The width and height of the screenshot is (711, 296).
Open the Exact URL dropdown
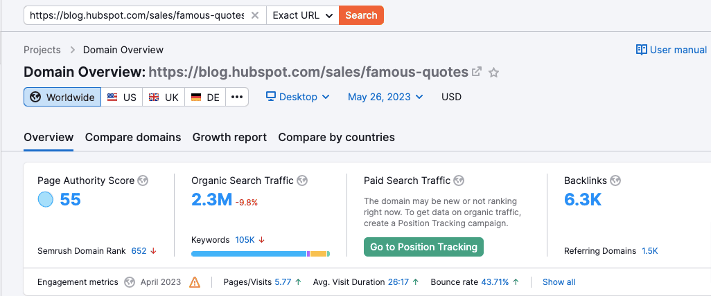click(302, 15)
